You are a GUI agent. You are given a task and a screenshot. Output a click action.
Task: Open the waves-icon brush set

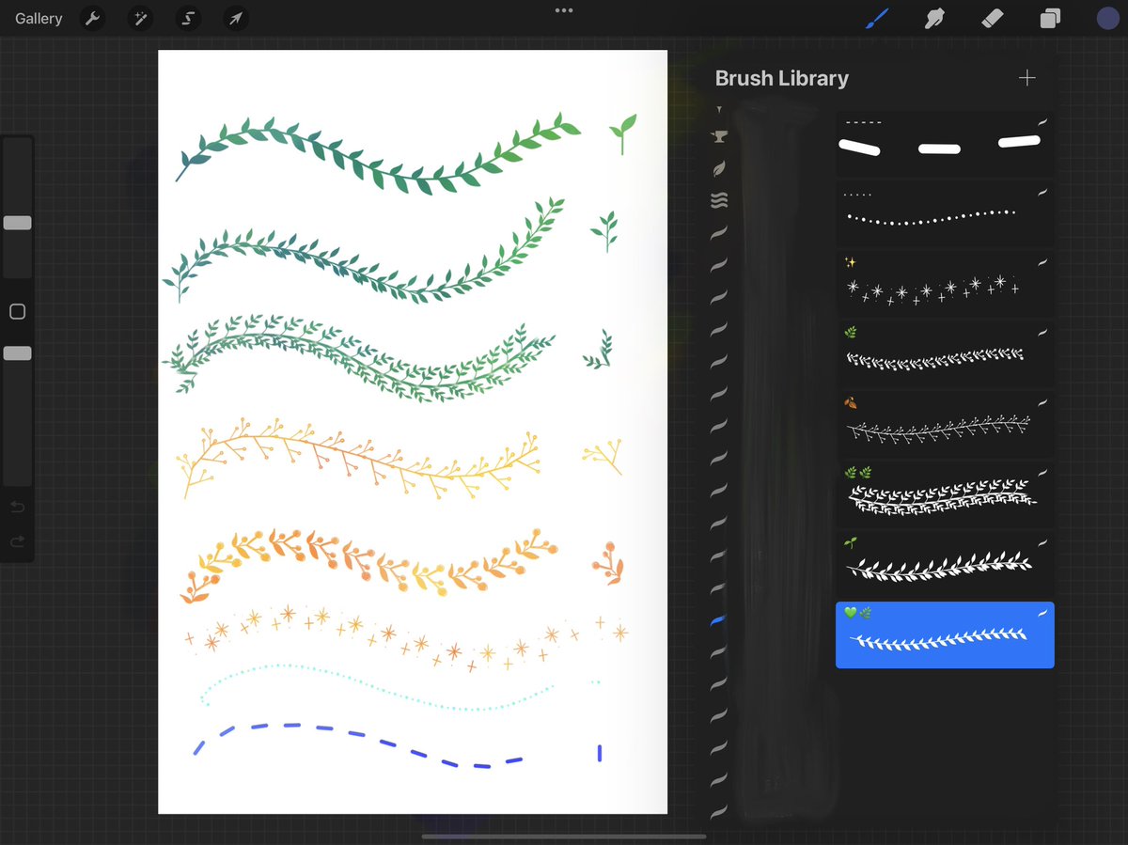pyautogui.click(x=719, y=200)
